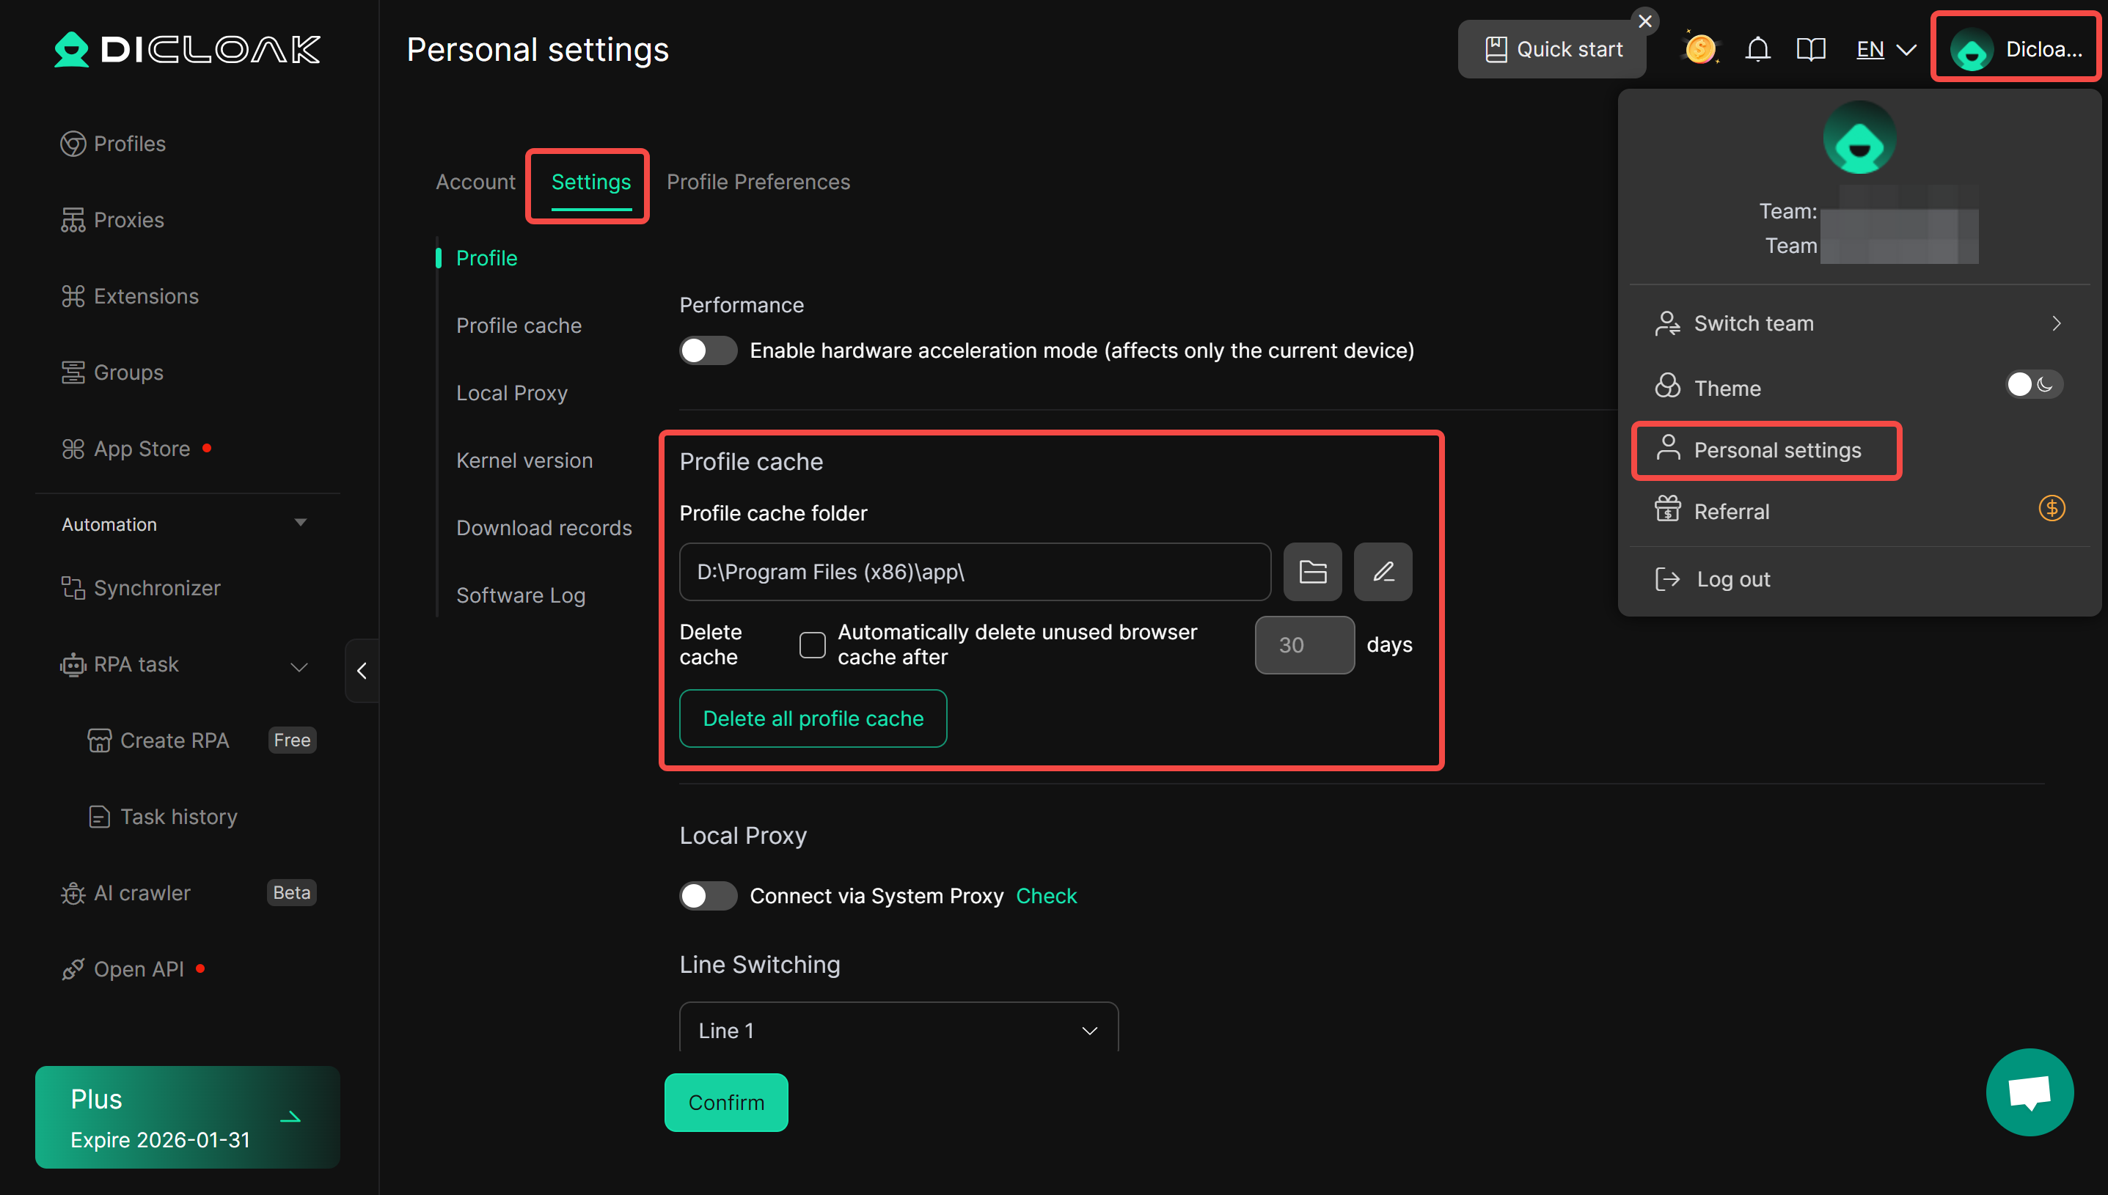The height and width of the screenshot is (1195, 2108).
Task: Open the Profile Preferences tab
Action: click(758, 183)
